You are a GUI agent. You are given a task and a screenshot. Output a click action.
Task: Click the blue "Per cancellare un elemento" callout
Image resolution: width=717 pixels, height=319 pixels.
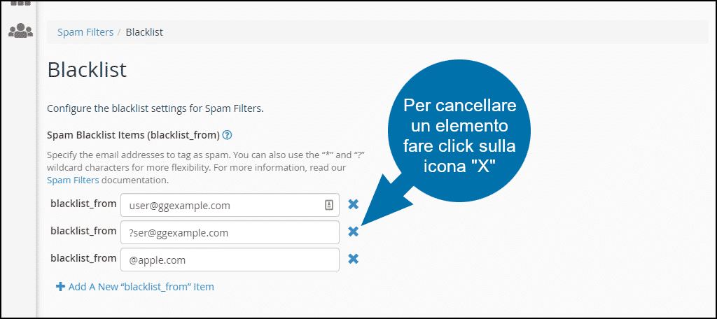459,136
